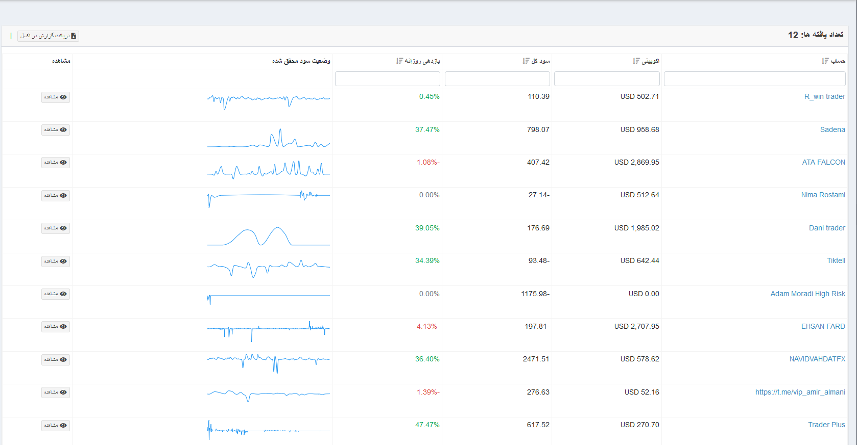View details for the Dani trader row
This screenshot has height=445, width=857.
pyautogui.click(x=56, y=228)
